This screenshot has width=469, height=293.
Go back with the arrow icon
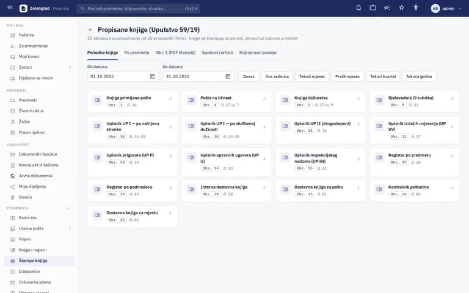coord(90,29)
